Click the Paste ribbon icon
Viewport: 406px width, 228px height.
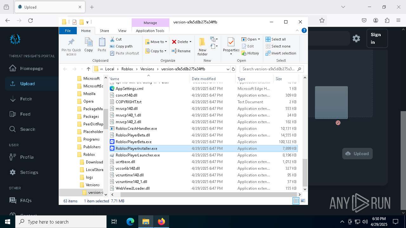pos(102,45)
